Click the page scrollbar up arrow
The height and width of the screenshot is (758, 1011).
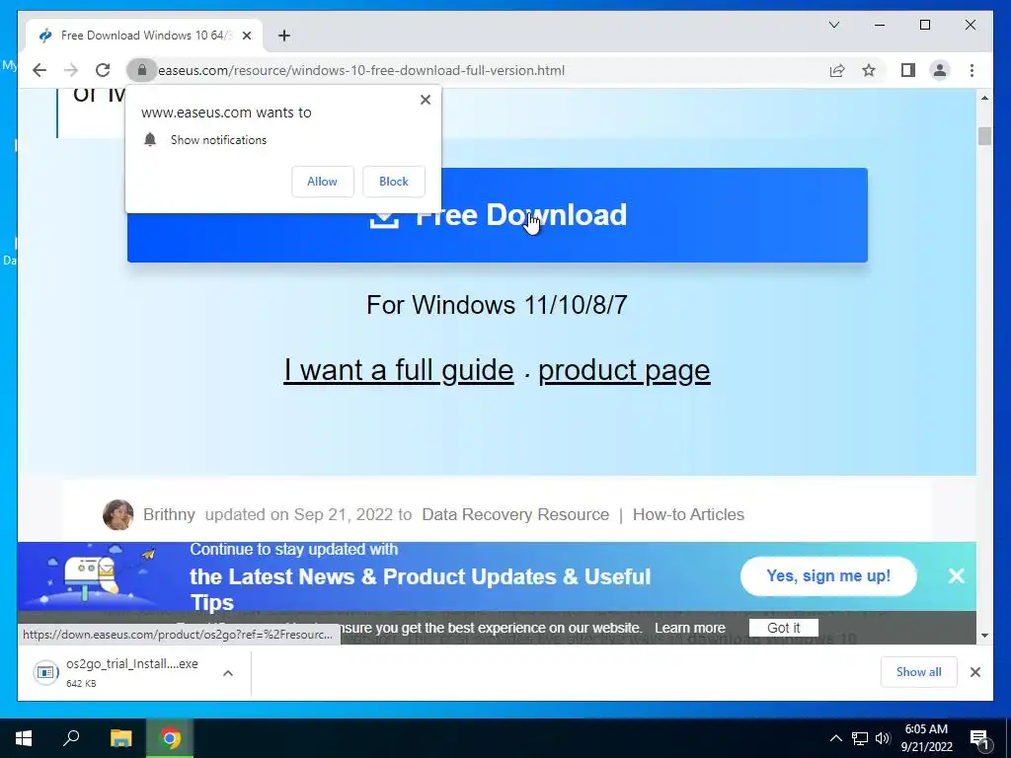click(x=984, y=98)
